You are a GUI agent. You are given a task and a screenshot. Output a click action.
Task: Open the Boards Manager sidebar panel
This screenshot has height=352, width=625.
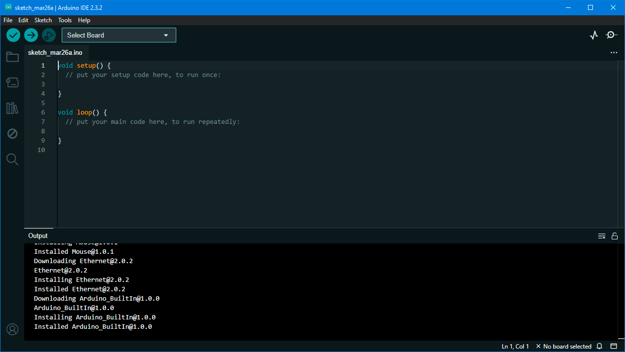coord(12,82)
